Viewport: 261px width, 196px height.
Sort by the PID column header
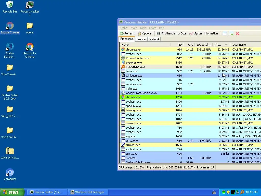(177, 45)
